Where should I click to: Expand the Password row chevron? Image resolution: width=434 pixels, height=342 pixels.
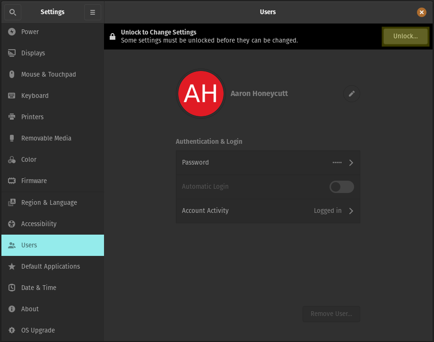351,162
